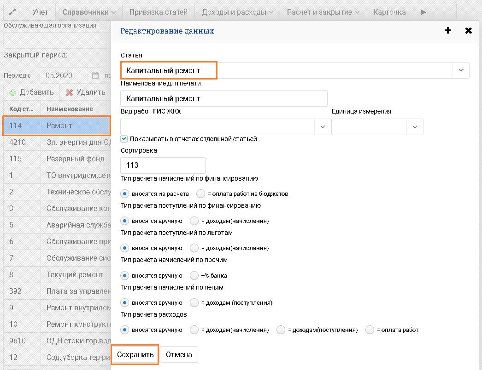Click the play arrow at menu bar end
This screenshot has width=482, height=370.
(423, 12)
